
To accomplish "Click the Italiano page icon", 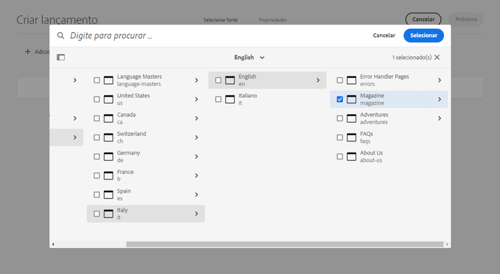I will pos(230,99).
